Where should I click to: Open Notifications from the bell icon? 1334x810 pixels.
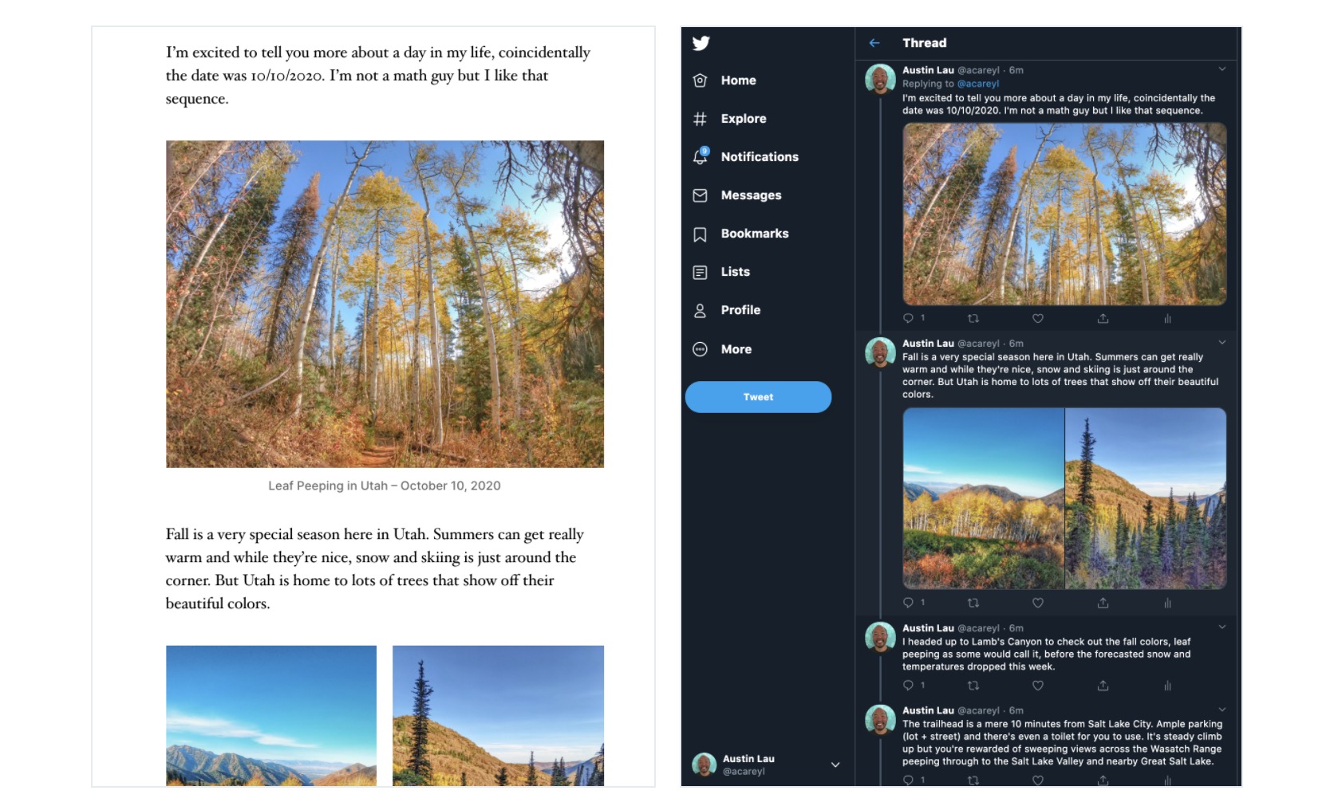701,156
